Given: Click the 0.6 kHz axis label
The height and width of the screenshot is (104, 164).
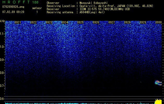Looking at the screenshot, I should pyautogui.click(x=2, y=99).
